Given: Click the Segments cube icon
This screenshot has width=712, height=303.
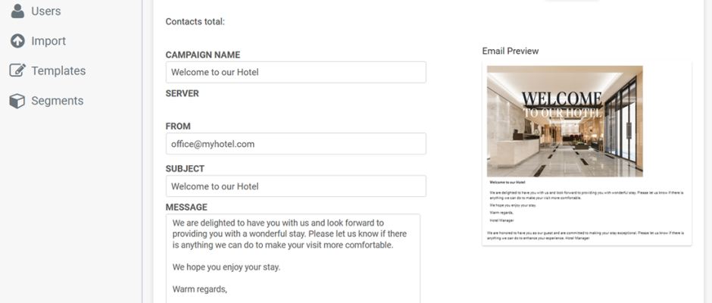Looking at the screenshot, I should [17, 101].
